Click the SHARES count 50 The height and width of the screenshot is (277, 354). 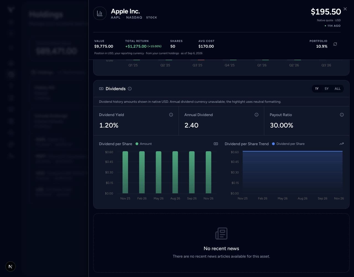click(x=173, y=46)
